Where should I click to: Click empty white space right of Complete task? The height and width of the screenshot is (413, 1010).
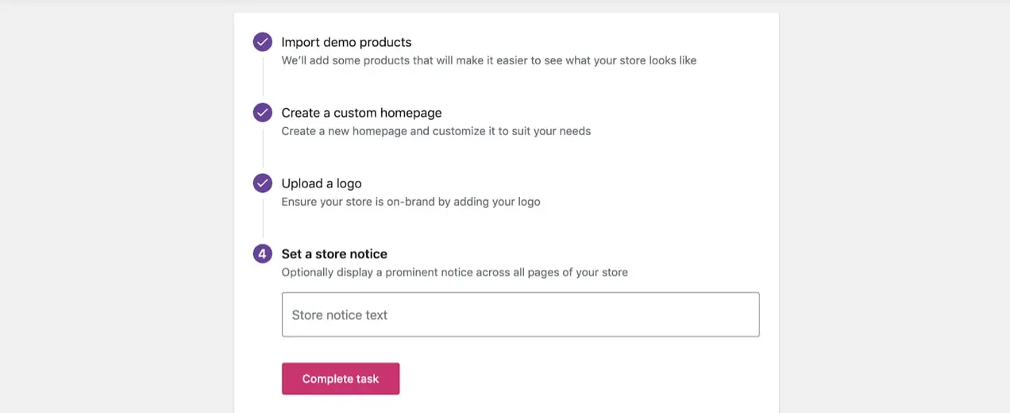pos(580,379)
